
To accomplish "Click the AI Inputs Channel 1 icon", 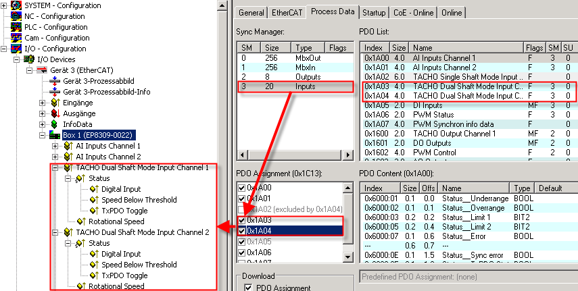I will coord(68,146).
